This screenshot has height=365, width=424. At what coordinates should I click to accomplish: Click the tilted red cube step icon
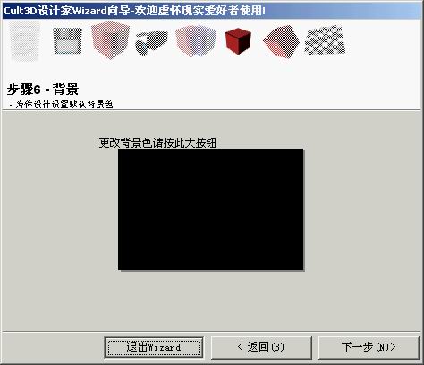coord(281,41)
